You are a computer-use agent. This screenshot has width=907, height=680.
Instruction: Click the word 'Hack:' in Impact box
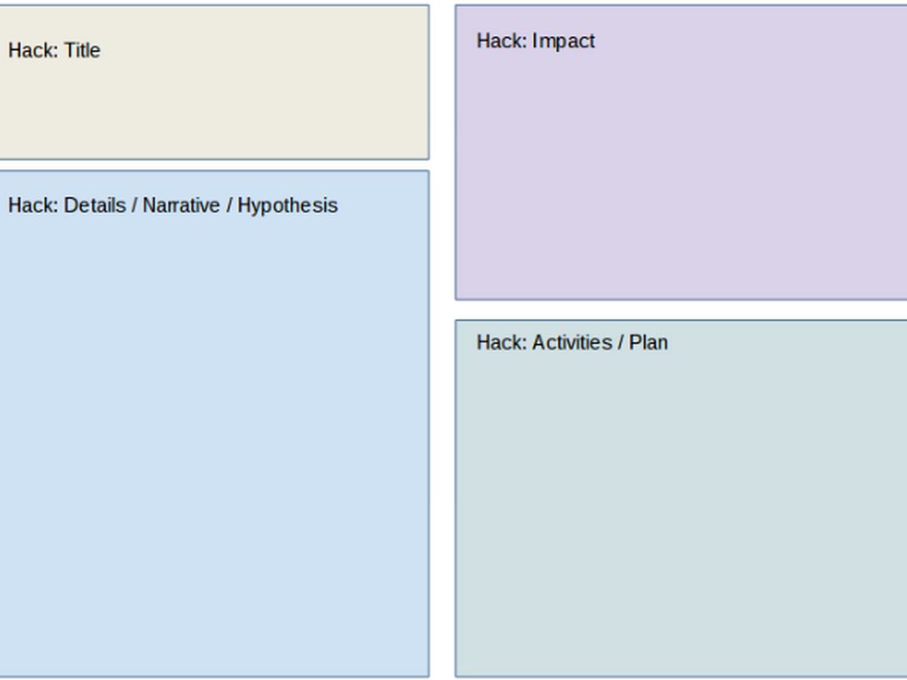501,41
